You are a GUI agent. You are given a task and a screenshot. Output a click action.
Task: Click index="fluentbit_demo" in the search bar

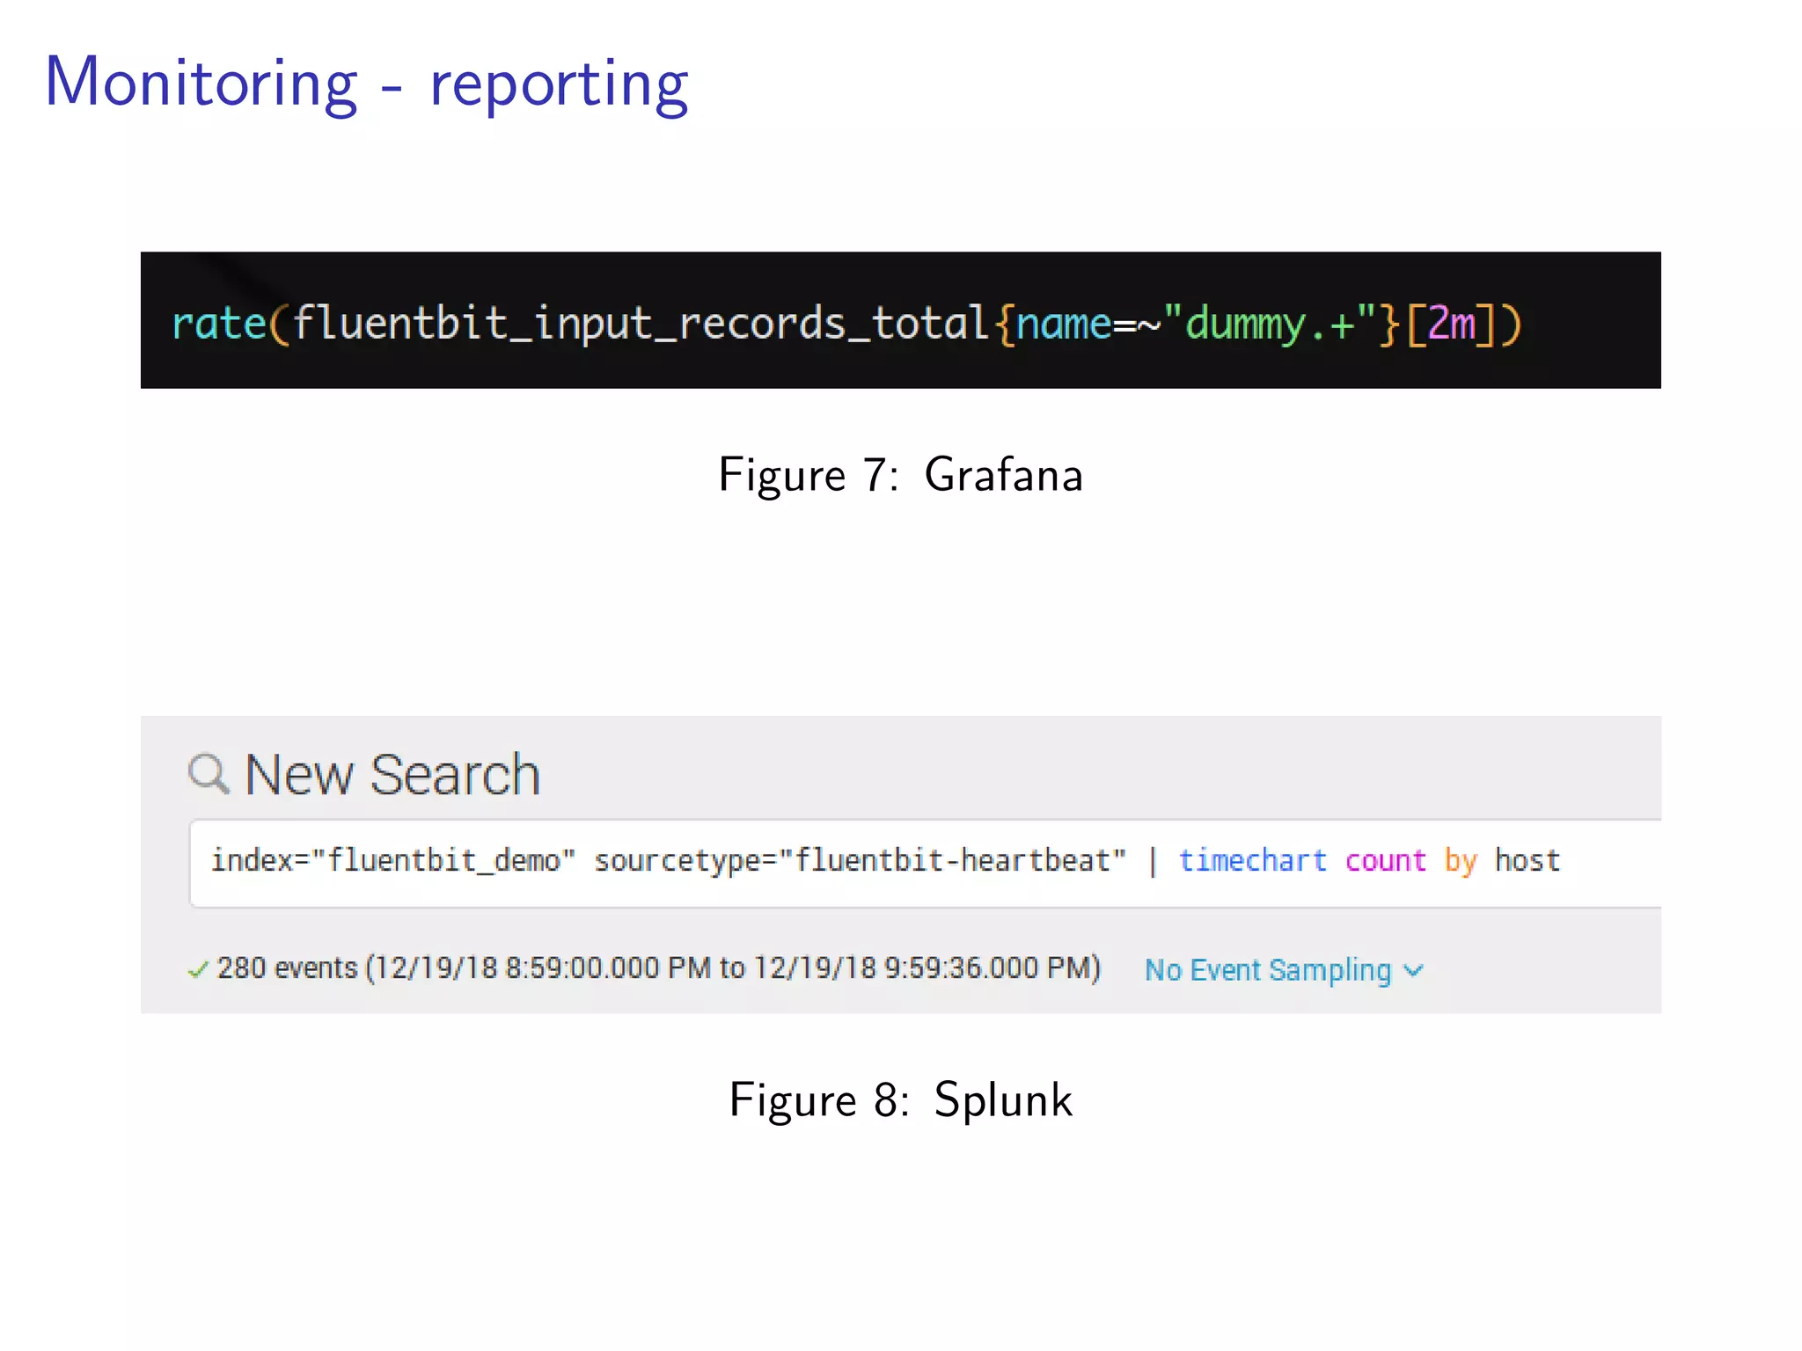pyautogui.click(x=393, y=860)
